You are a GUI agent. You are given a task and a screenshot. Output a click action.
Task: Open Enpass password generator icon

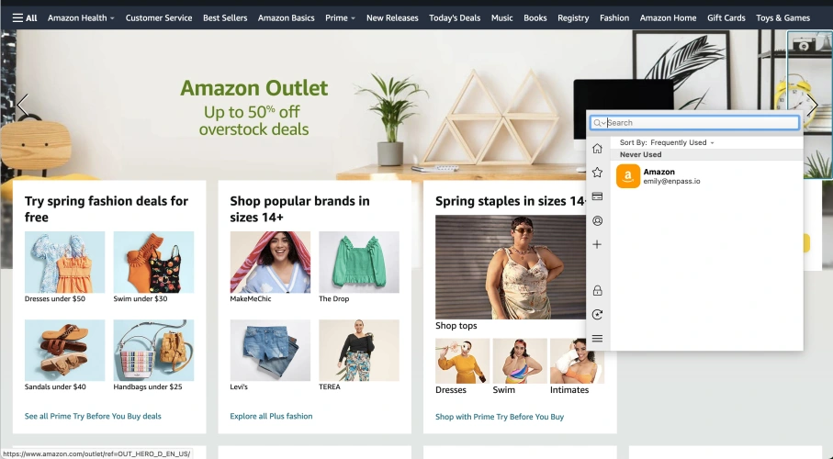click(x=597, y=315)
